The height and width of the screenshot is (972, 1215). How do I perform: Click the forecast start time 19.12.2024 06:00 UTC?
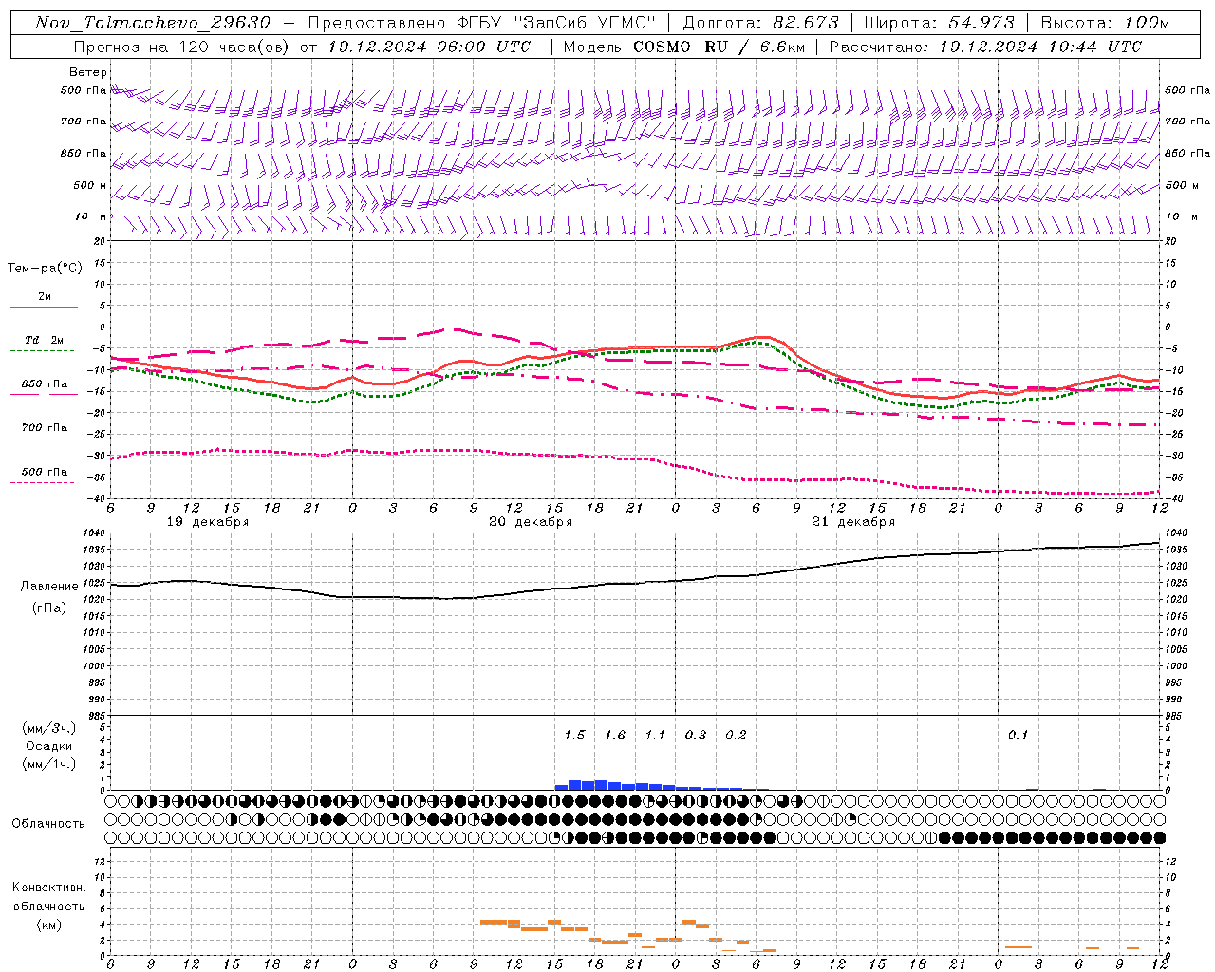(x=429, y=47)
